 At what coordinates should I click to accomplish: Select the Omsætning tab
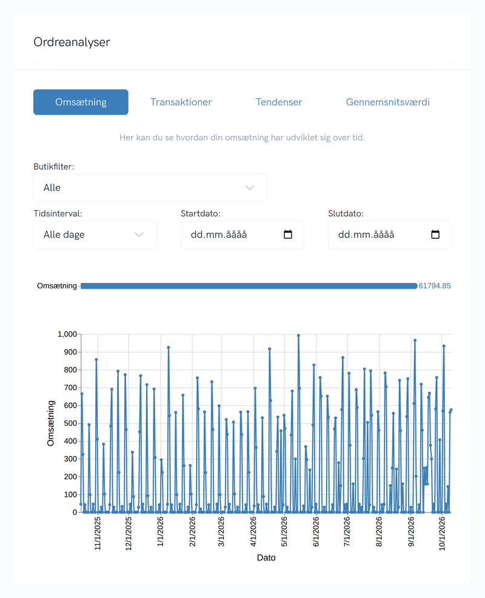point(81,102)
